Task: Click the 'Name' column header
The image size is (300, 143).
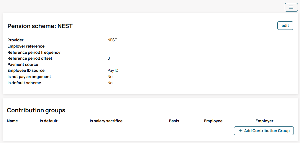Action: [12, 121]
